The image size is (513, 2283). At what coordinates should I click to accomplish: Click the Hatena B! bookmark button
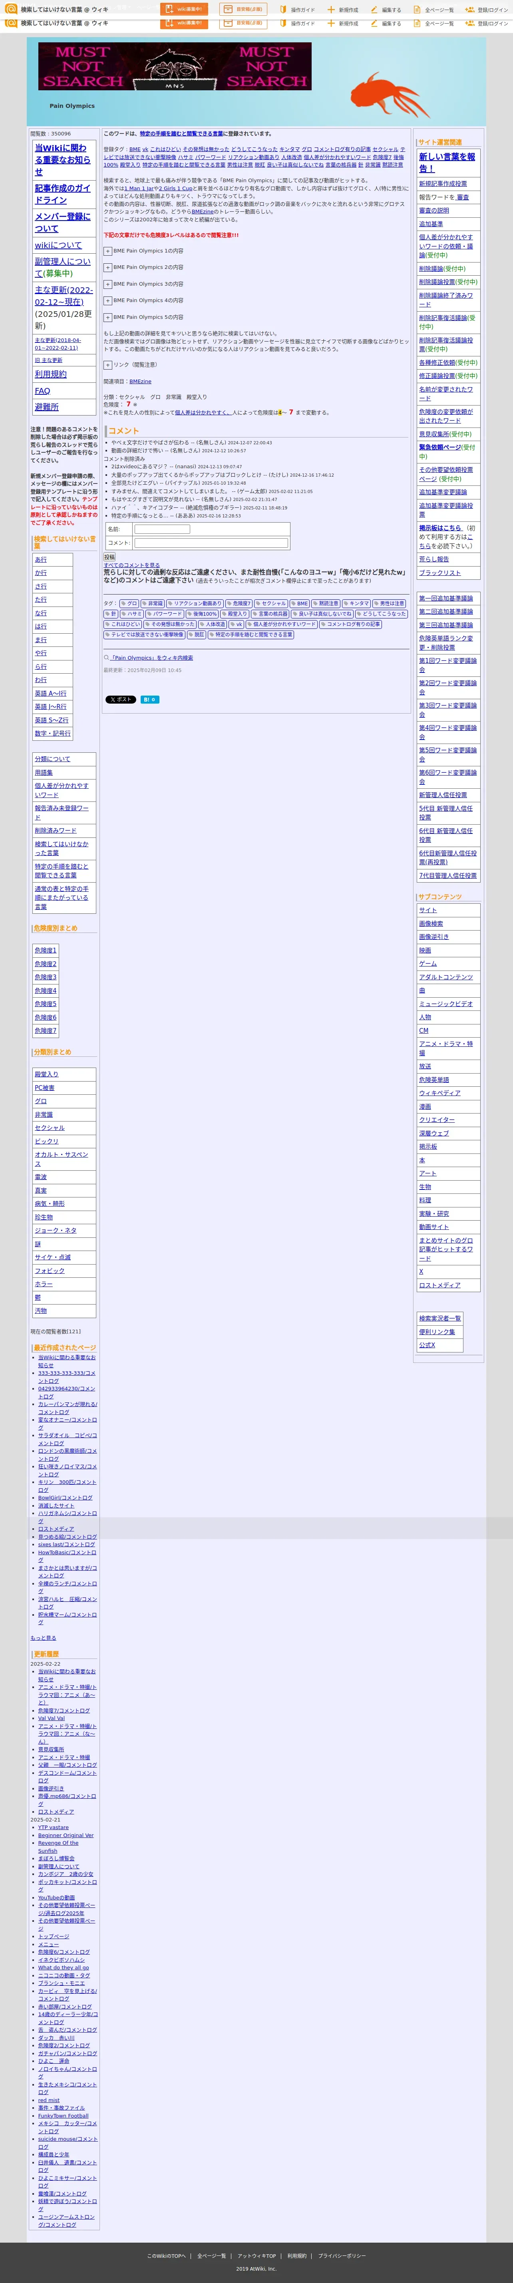tap(150, 699)
